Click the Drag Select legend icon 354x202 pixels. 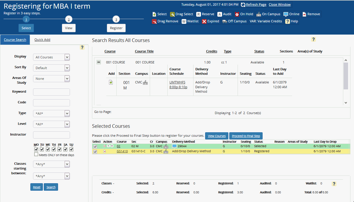click(172, 14)
